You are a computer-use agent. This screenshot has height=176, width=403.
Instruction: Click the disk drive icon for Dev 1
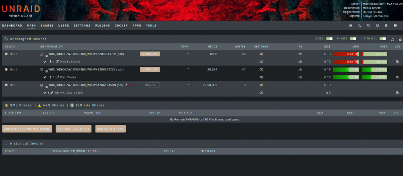[x=41, y=54]
